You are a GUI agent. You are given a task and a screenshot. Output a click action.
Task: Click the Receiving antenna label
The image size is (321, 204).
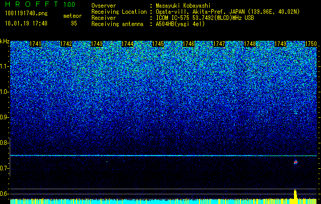pyautogui.click(x=117, y=24)
